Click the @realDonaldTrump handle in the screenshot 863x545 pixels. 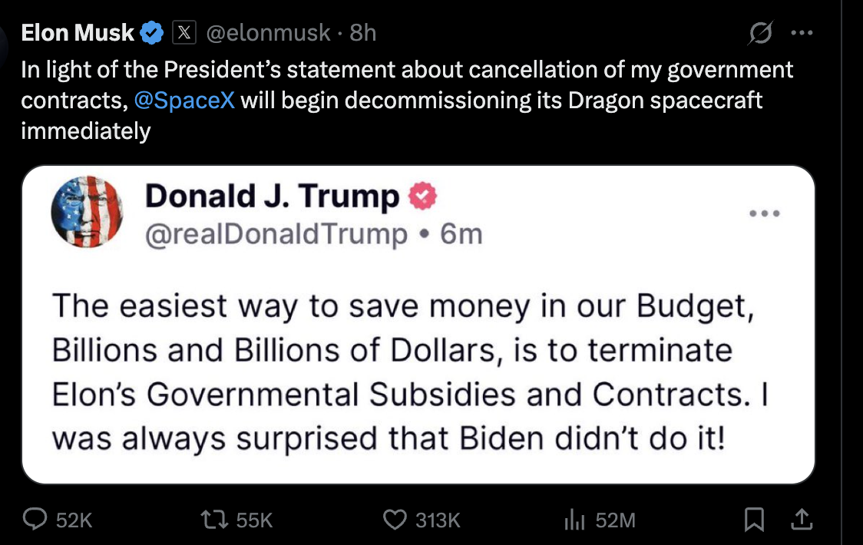(276, 233)
